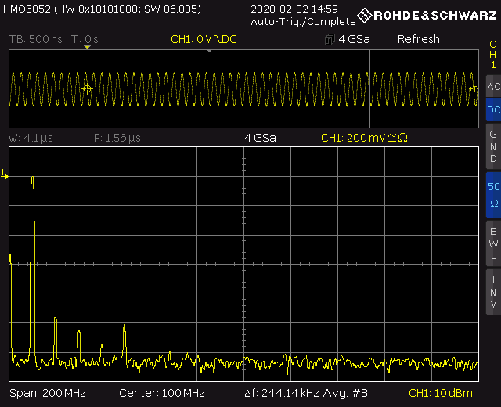Toggle the 50 Ω input impedance
The width and height of the screenshot is (501, 407).
(493, 195)
